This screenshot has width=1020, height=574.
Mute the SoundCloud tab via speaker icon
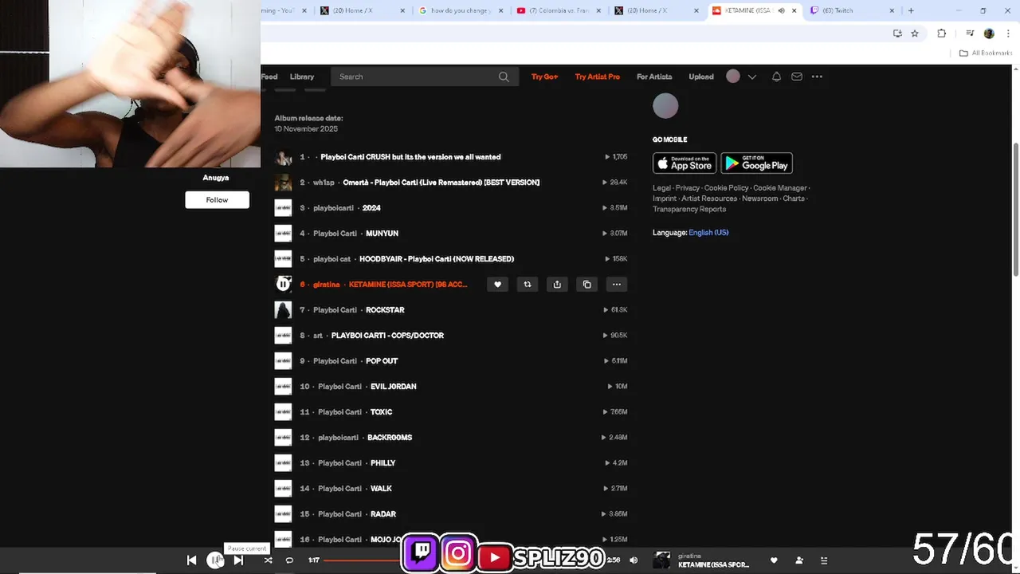[781, 10]
